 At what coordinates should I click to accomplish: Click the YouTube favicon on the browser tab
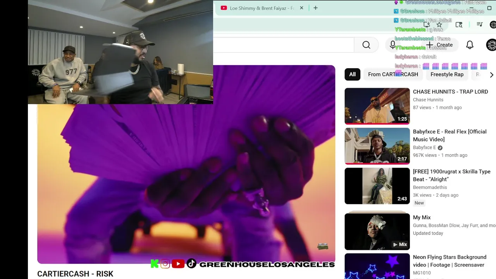click(x=224, y=8)
